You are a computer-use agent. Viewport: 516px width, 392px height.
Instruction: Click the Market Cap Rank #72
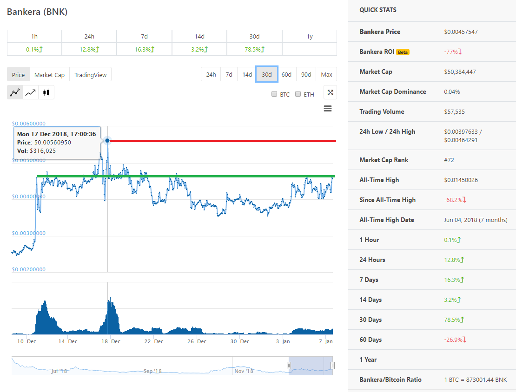(449, 160)
